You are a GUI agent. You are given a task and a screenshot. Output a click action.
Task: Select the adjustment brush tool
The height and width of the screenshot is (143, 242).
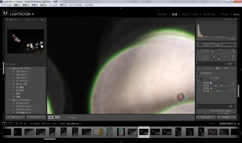[x=228, y=45]
